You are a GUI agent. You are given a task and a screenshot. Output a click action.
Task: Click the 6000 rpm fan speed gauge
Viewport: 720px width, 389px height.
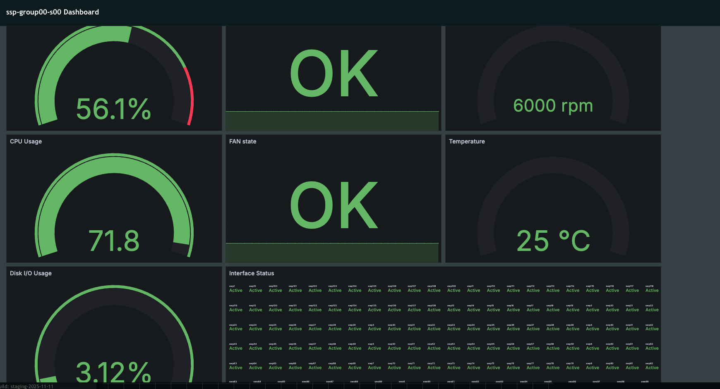coord(553,106)
